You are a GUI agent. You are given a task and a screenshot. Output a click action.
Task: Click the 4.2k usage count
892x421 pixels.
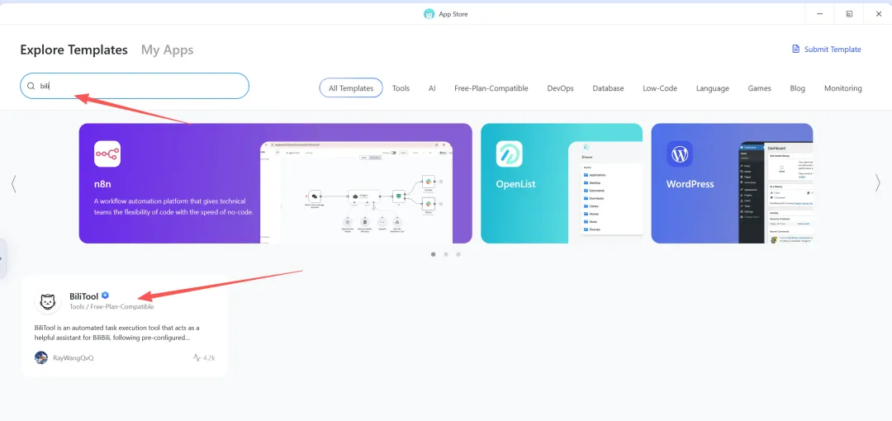[209, 358]
